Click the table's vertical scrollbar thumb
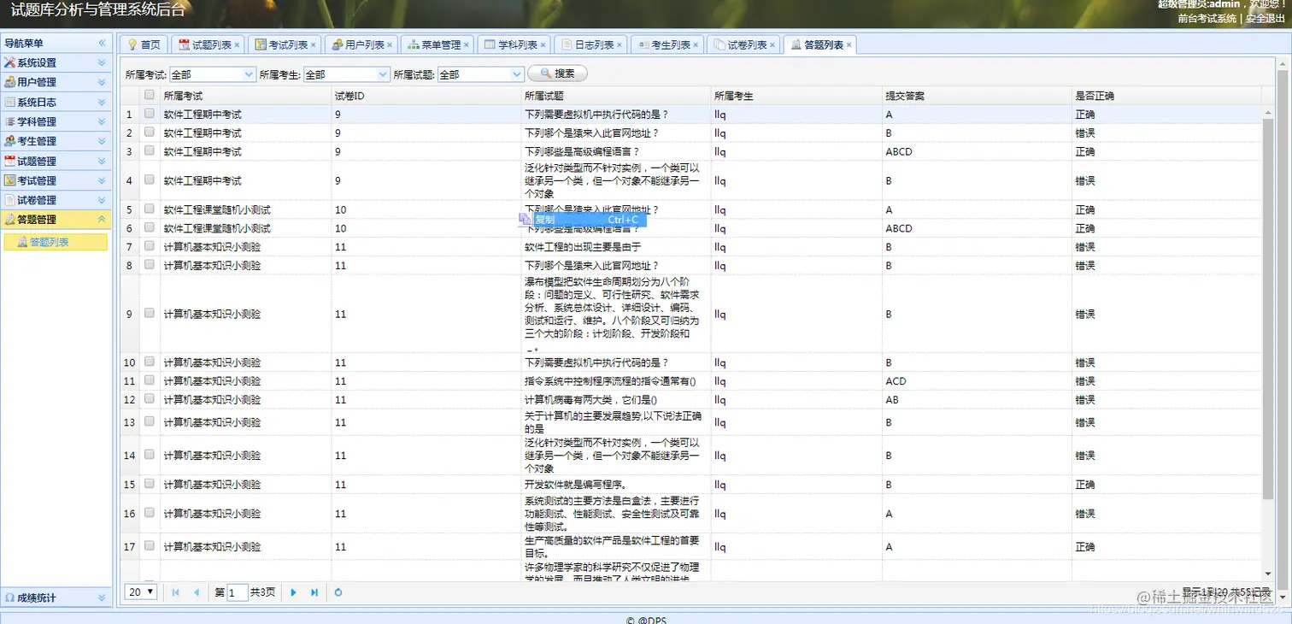 click(x=1268, y=309)
